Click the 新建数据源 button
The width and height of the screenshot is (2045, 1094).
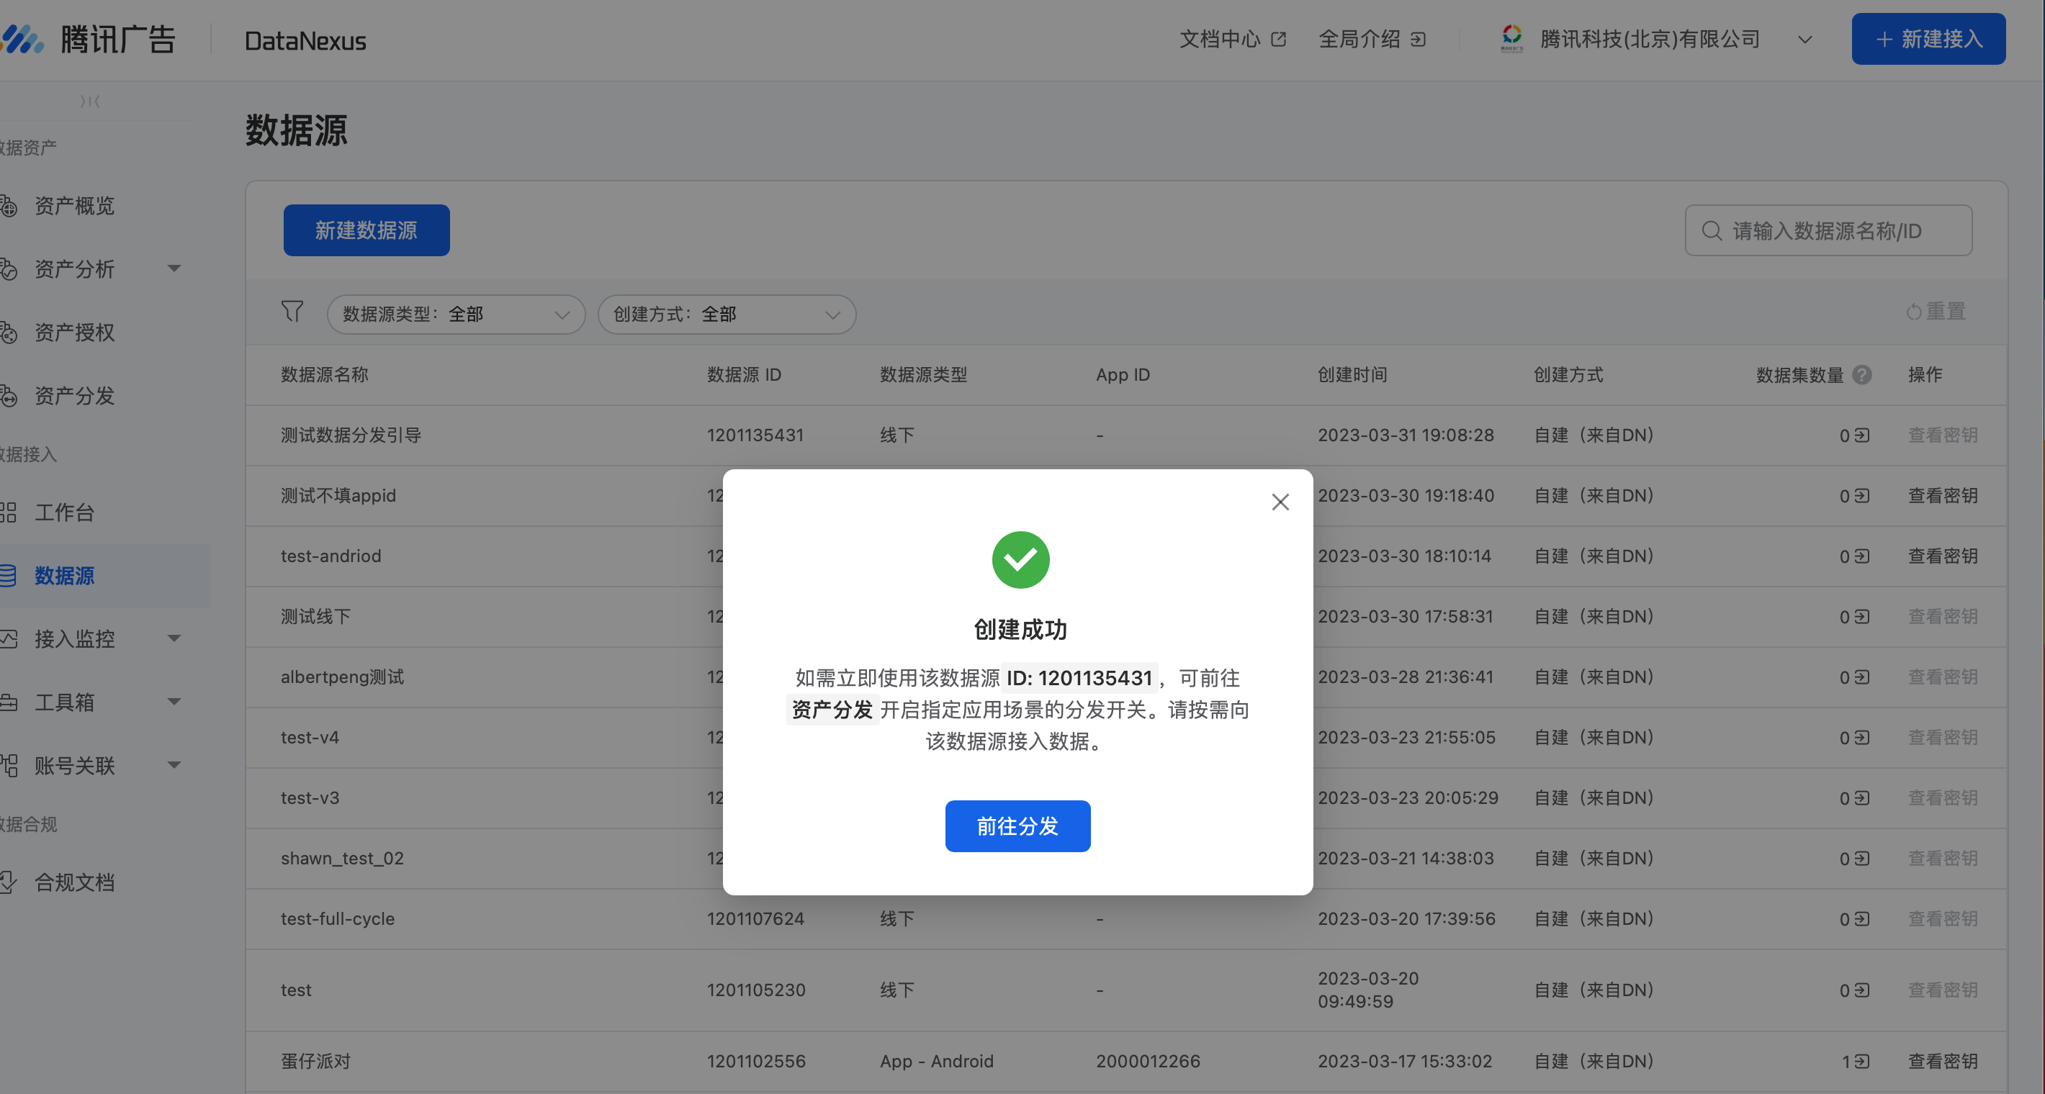pos(366,230)
